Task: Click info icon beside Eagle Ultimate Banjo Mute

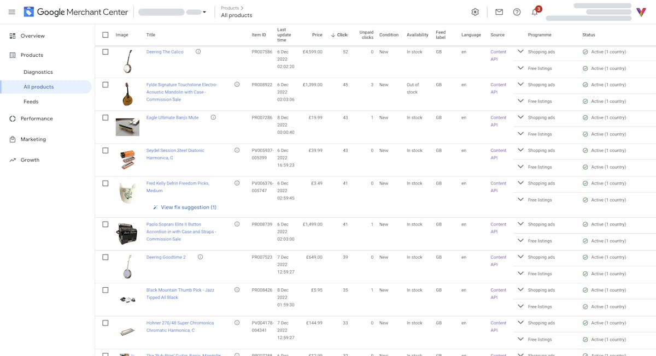Action: (213, 117)
